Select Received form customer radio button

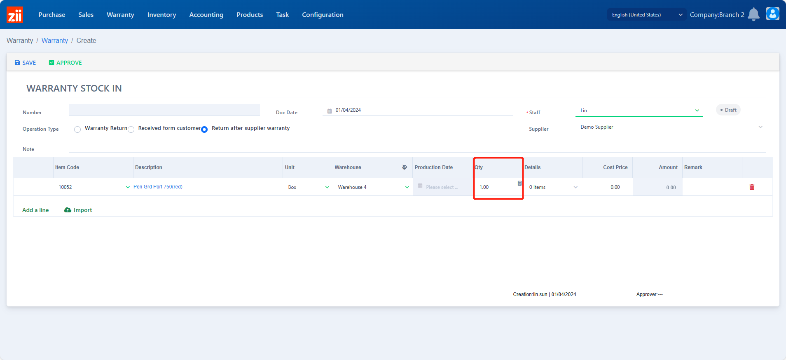point(131,129)
